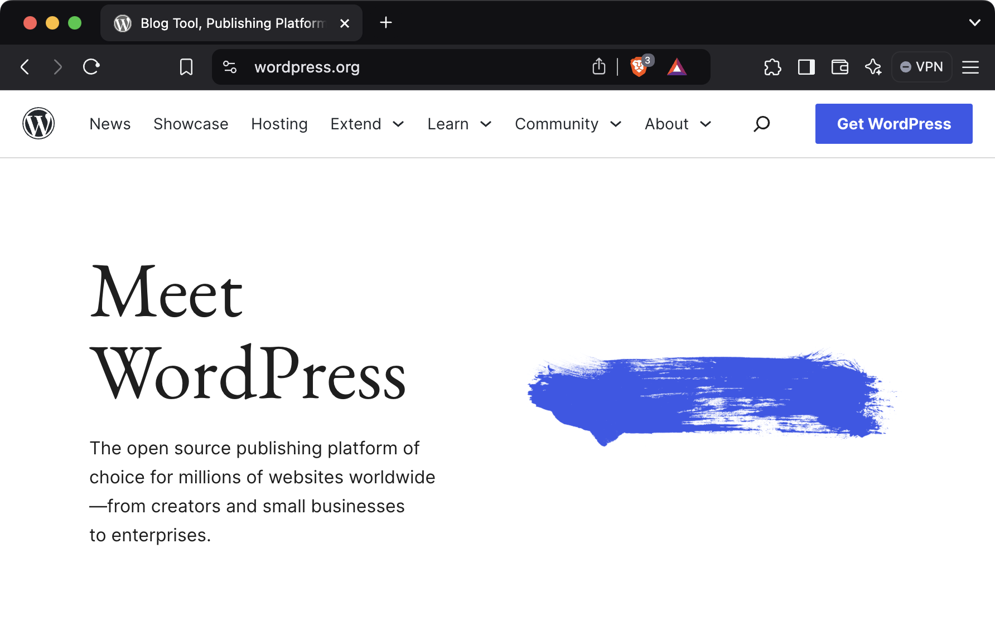Switch to the Blog Tool tab
The height and width of the screenshot is (621, 995).
coord(223,23)
